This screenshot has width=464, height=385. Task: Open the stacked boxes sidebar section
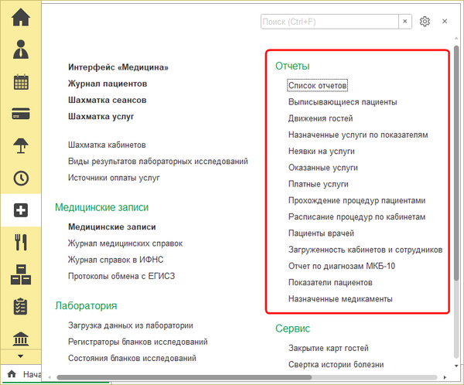(x=21, y=274)
